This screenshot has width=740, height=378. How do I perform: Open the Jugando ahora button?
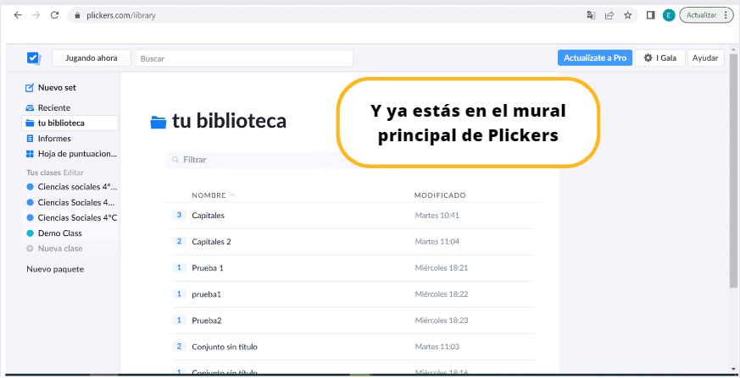92,58
